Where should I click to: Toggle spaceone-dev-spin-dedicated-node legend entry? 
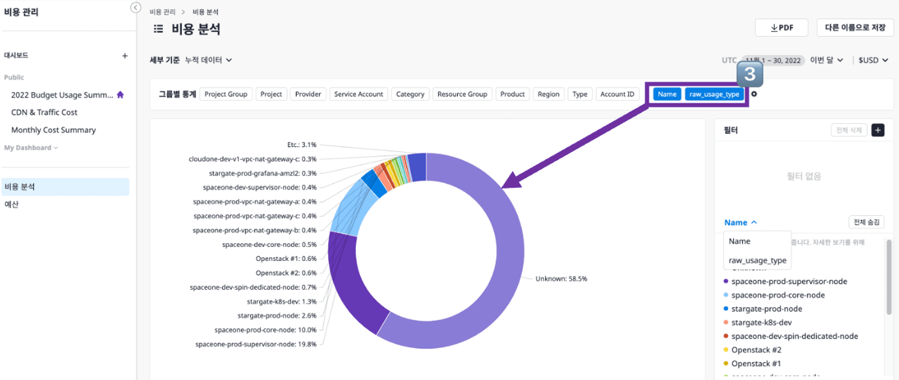791,336
